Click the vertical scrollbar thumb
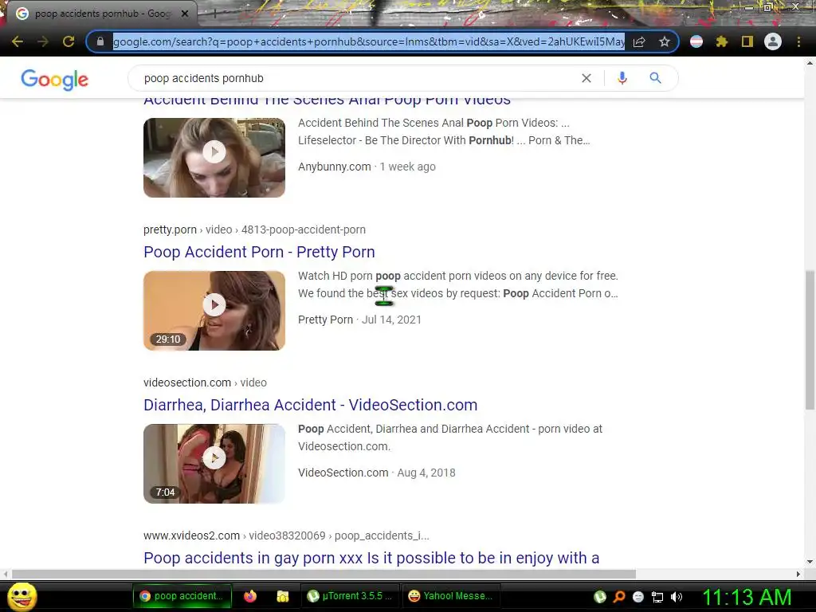The width and height of the screenshot is (816, 612). [810, 339]
